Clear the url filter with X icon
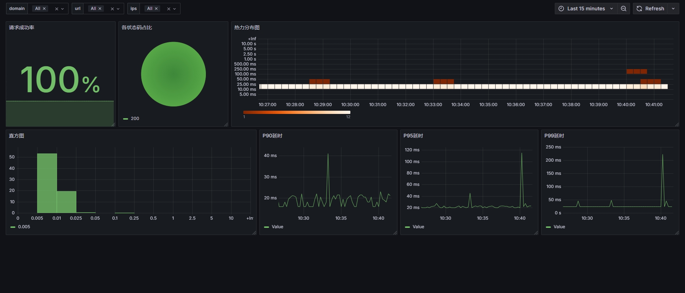The image size is (685, 293). [112, 9]
